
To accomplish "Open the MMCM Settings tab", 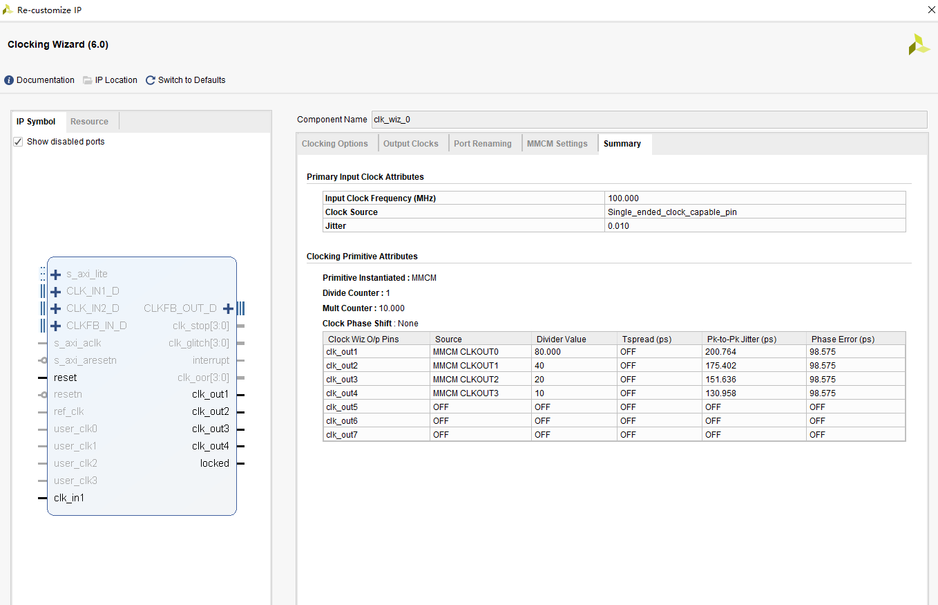I will [x=557, y=144].
